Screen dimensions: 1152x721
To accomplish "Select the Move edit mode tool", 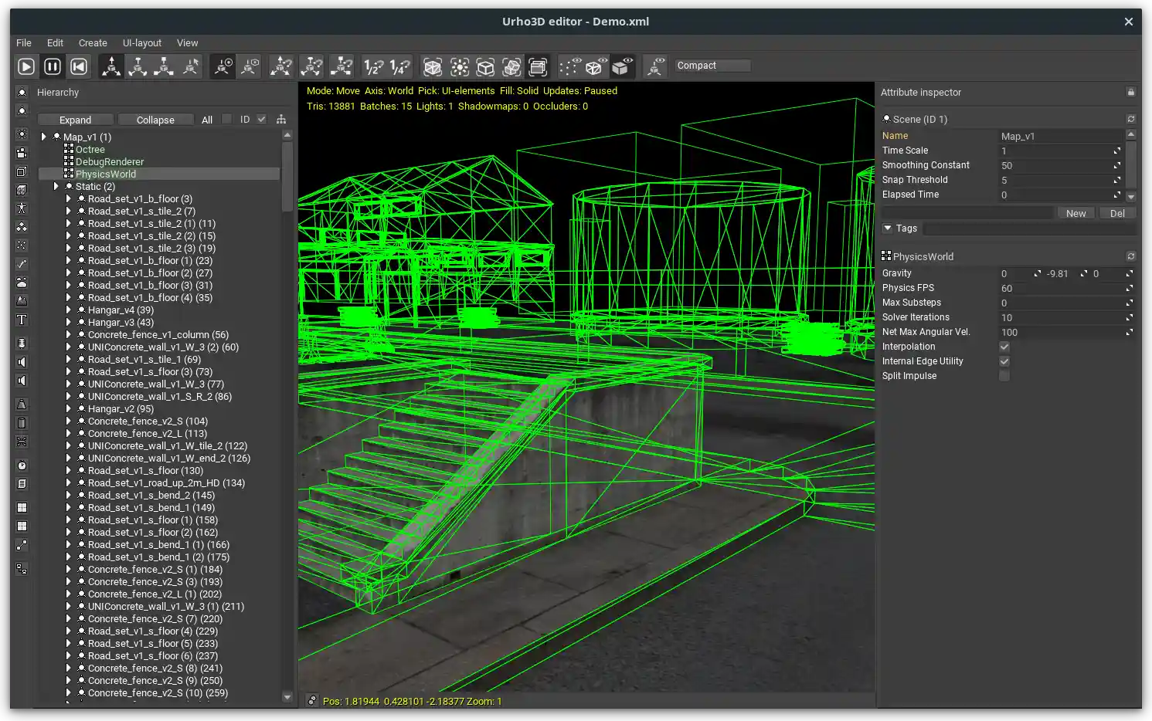I will click(110, 66).
